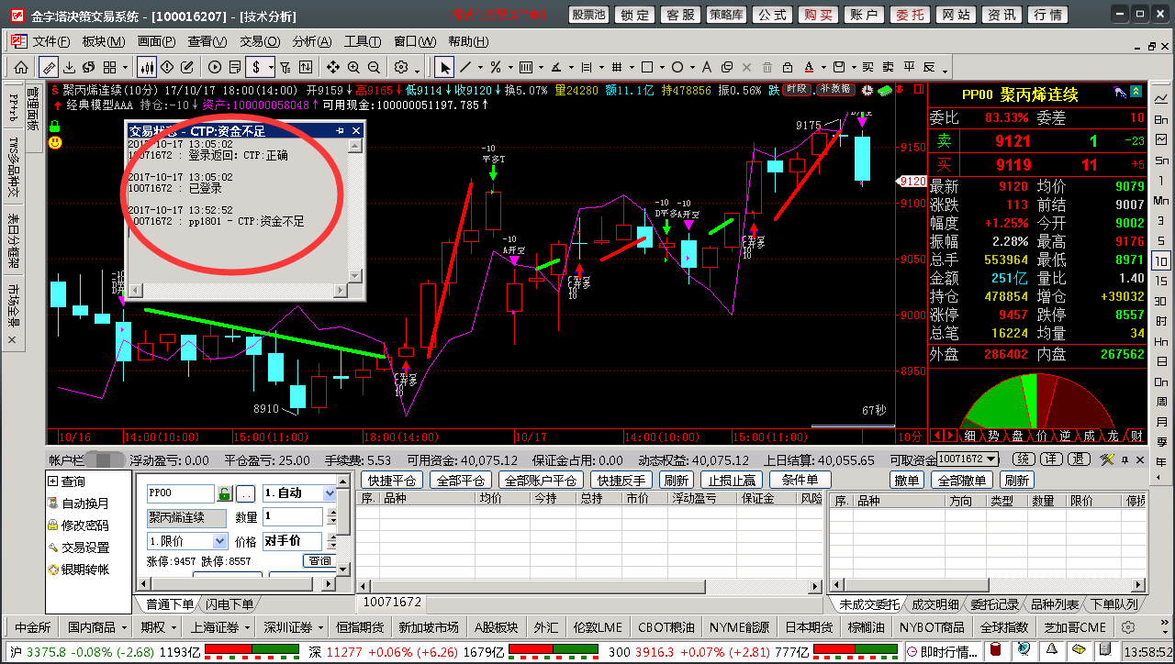Open the 交易(O) menu
The image size is (1175, 664).
260,41
